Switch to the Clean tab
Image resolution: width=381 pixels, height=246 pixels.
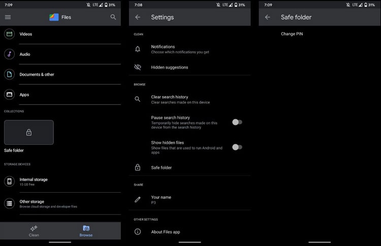pos(34,231)
